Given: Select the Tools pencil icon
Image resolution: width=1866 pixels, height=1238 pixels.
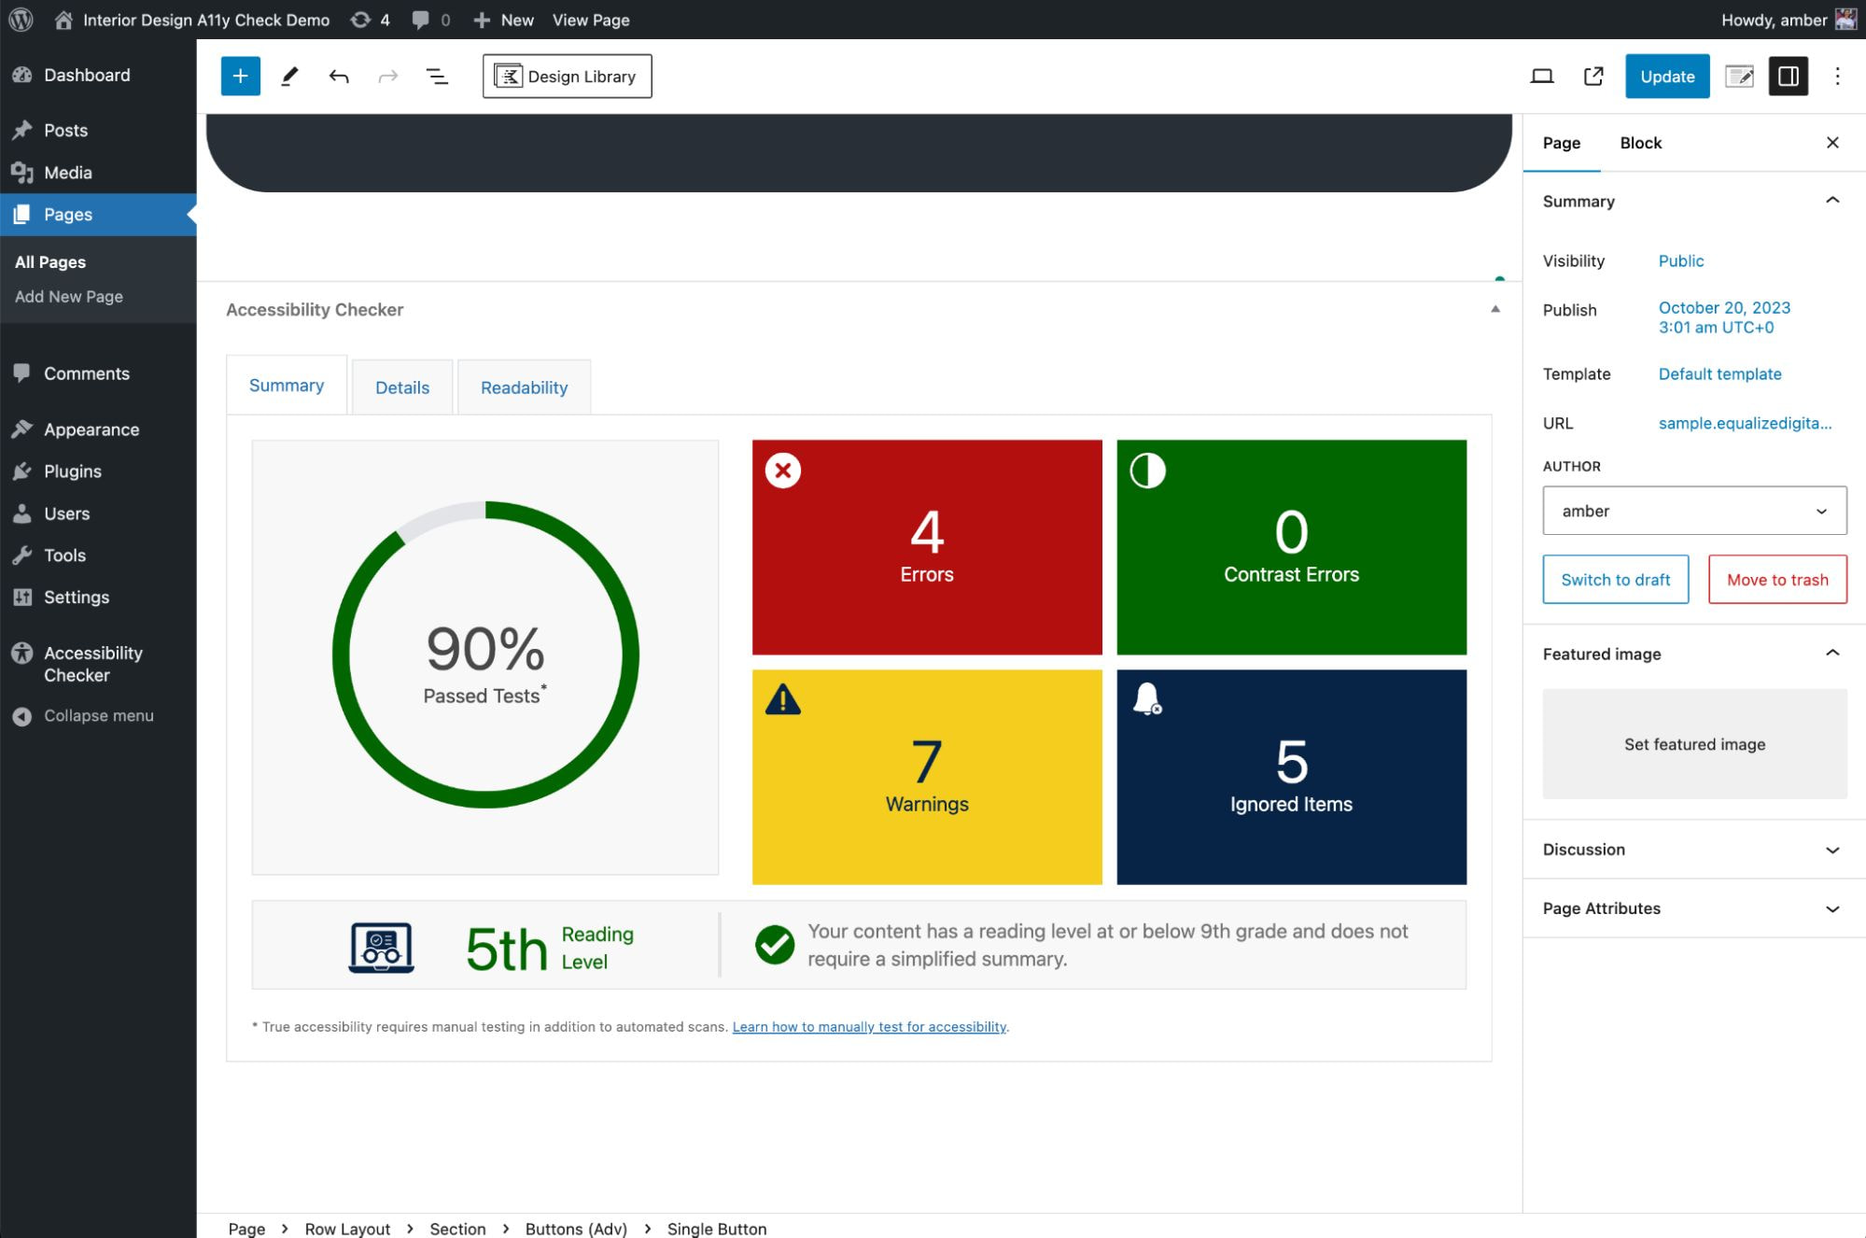Looking at the screenshot, I should [289, 77].
